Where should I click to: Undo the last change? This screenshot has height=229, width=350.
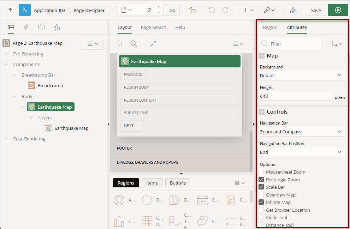point(212,10)
